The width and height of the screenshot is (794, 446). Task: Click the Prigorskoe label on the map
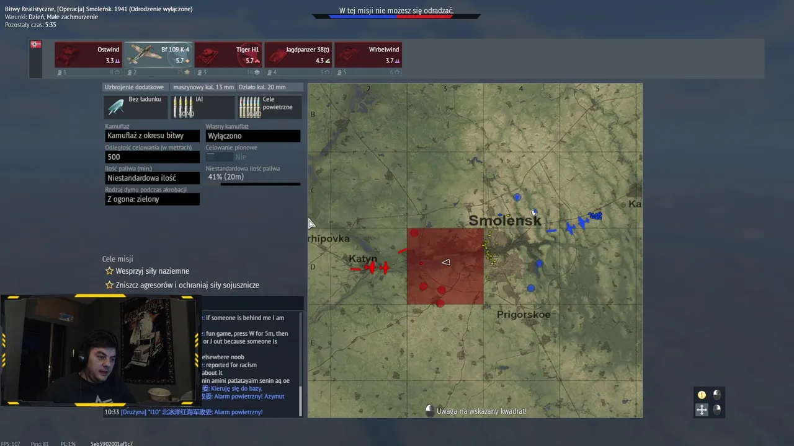tap(524, 315)
